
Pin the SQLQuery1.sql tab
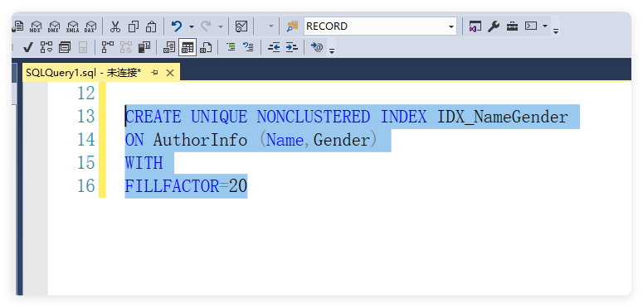pyautogui.click(x=154, y=73)
